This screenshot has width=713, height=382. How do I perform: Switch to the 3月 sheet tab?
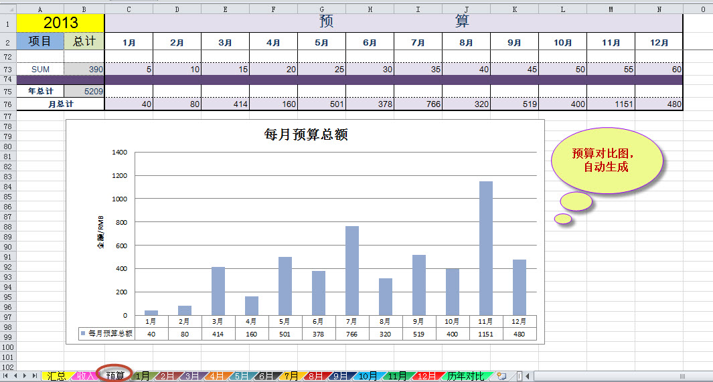click(191, 376)
